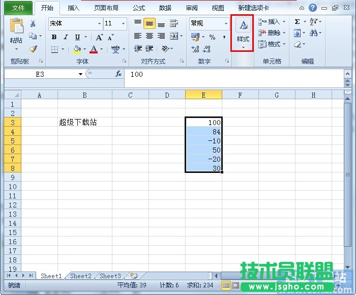Switch to 数据 Data tab

[x=165, y=8]
